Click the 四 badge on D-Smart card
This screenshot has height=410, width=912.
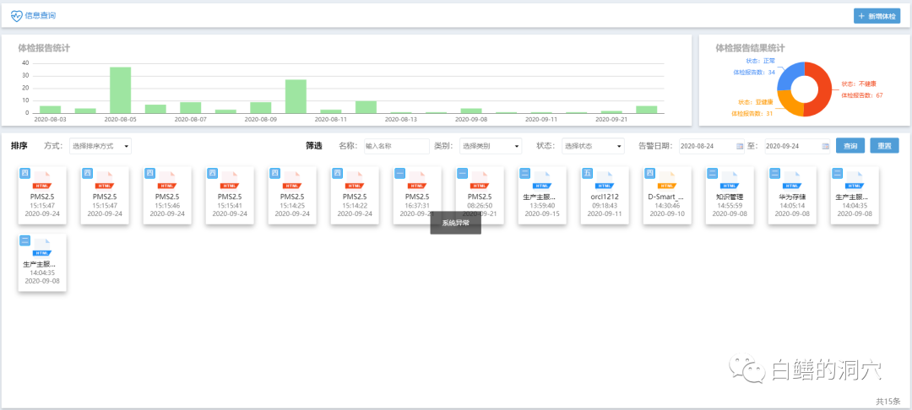coord(649,172)
